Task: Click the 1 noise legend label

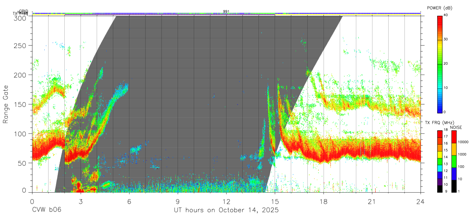Action: coord(459,191)
